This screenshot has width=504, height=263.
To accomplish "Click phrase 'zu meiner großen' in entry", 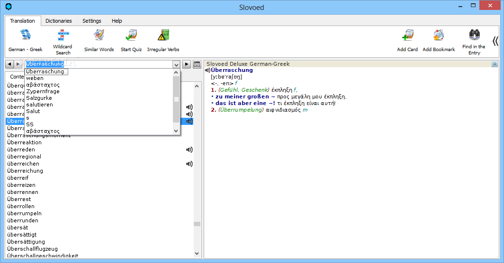I will pyautogui.click(x=242, y=96).
